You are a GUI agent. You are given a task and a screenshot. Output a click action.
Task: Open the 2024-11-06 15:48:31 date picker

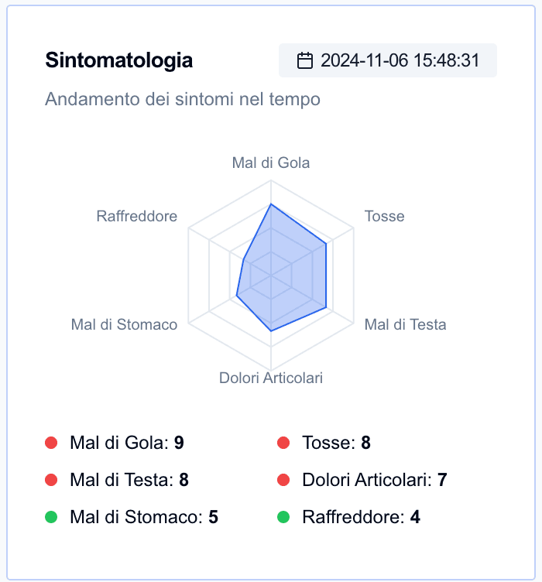[x=388, y=60]
